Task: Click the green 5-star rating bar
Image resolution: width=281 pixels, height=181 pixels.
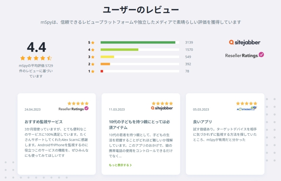Action: 138,42
